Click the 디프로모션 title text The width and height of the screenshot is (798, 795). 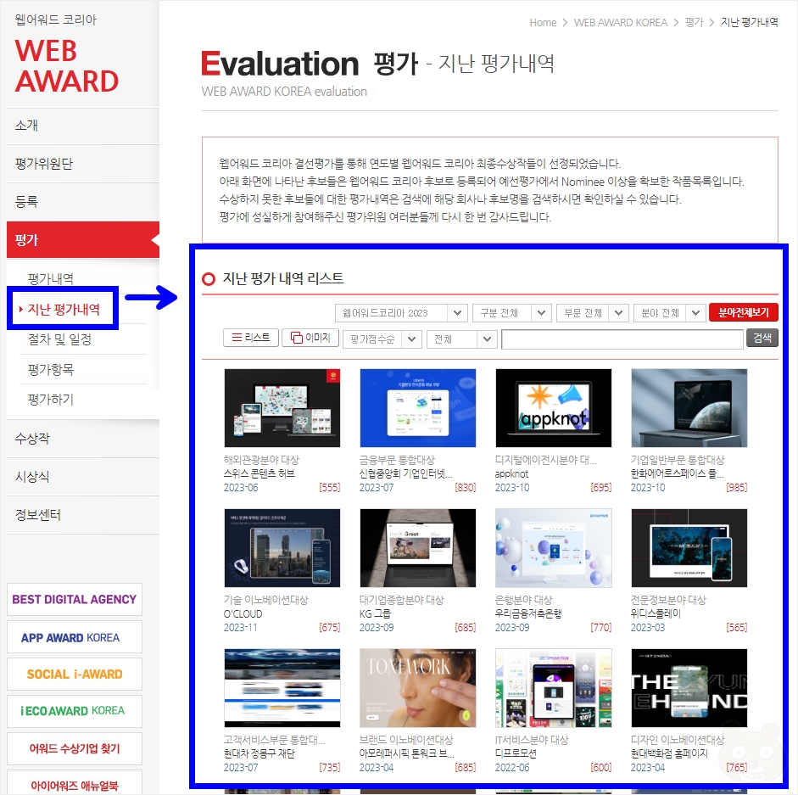coord(516,753)
